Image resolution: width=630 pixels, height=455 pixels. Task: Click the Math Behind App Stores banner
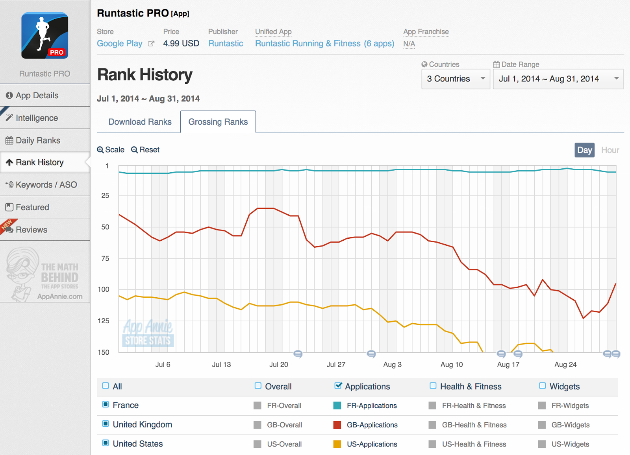(44, 275)
